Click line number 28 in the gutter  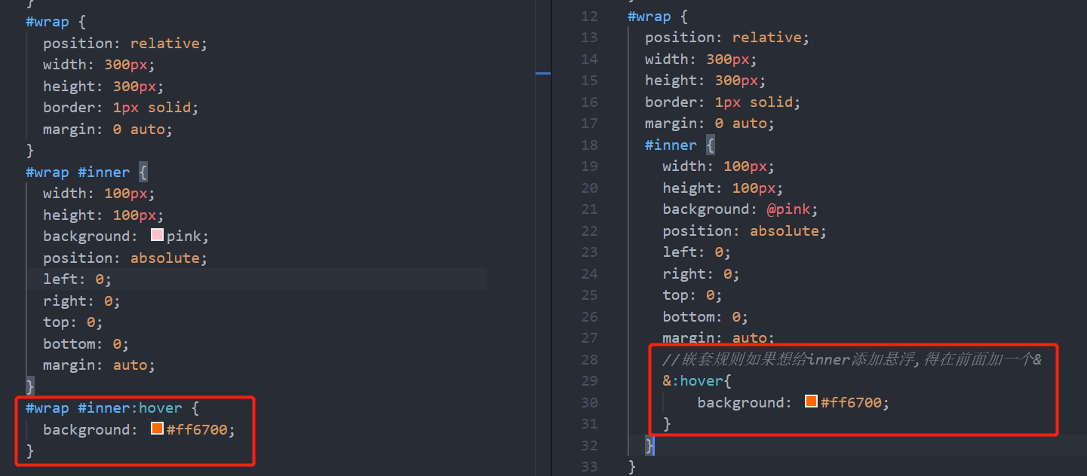pos(589,359)
